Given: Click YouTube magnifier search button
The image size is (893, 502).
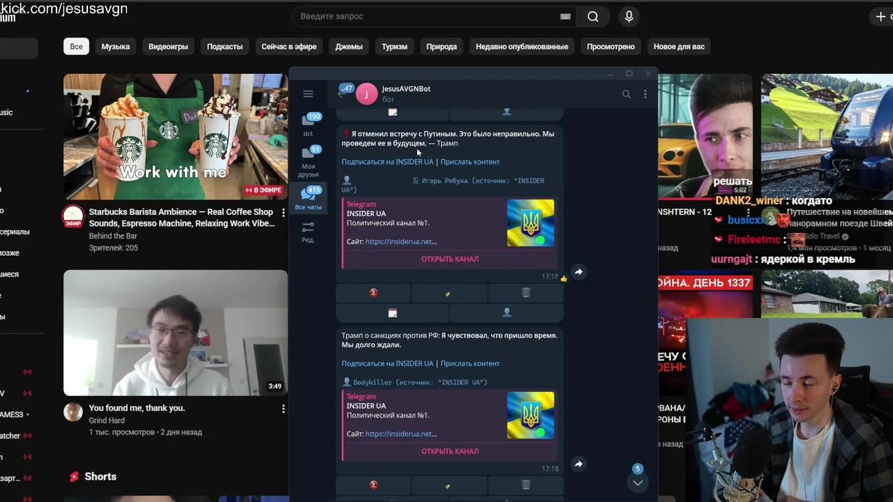Looking at the screenshot, I should (x=593, y=17).
